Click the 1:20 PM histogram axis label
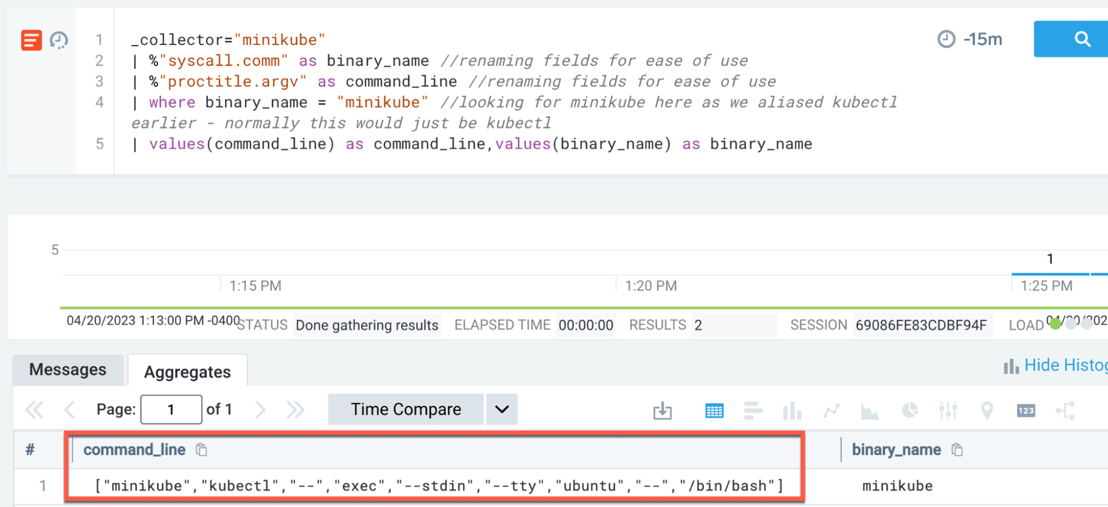This screenshot has height=507, width=1108. pyautogui.click(x=651, y=286)
